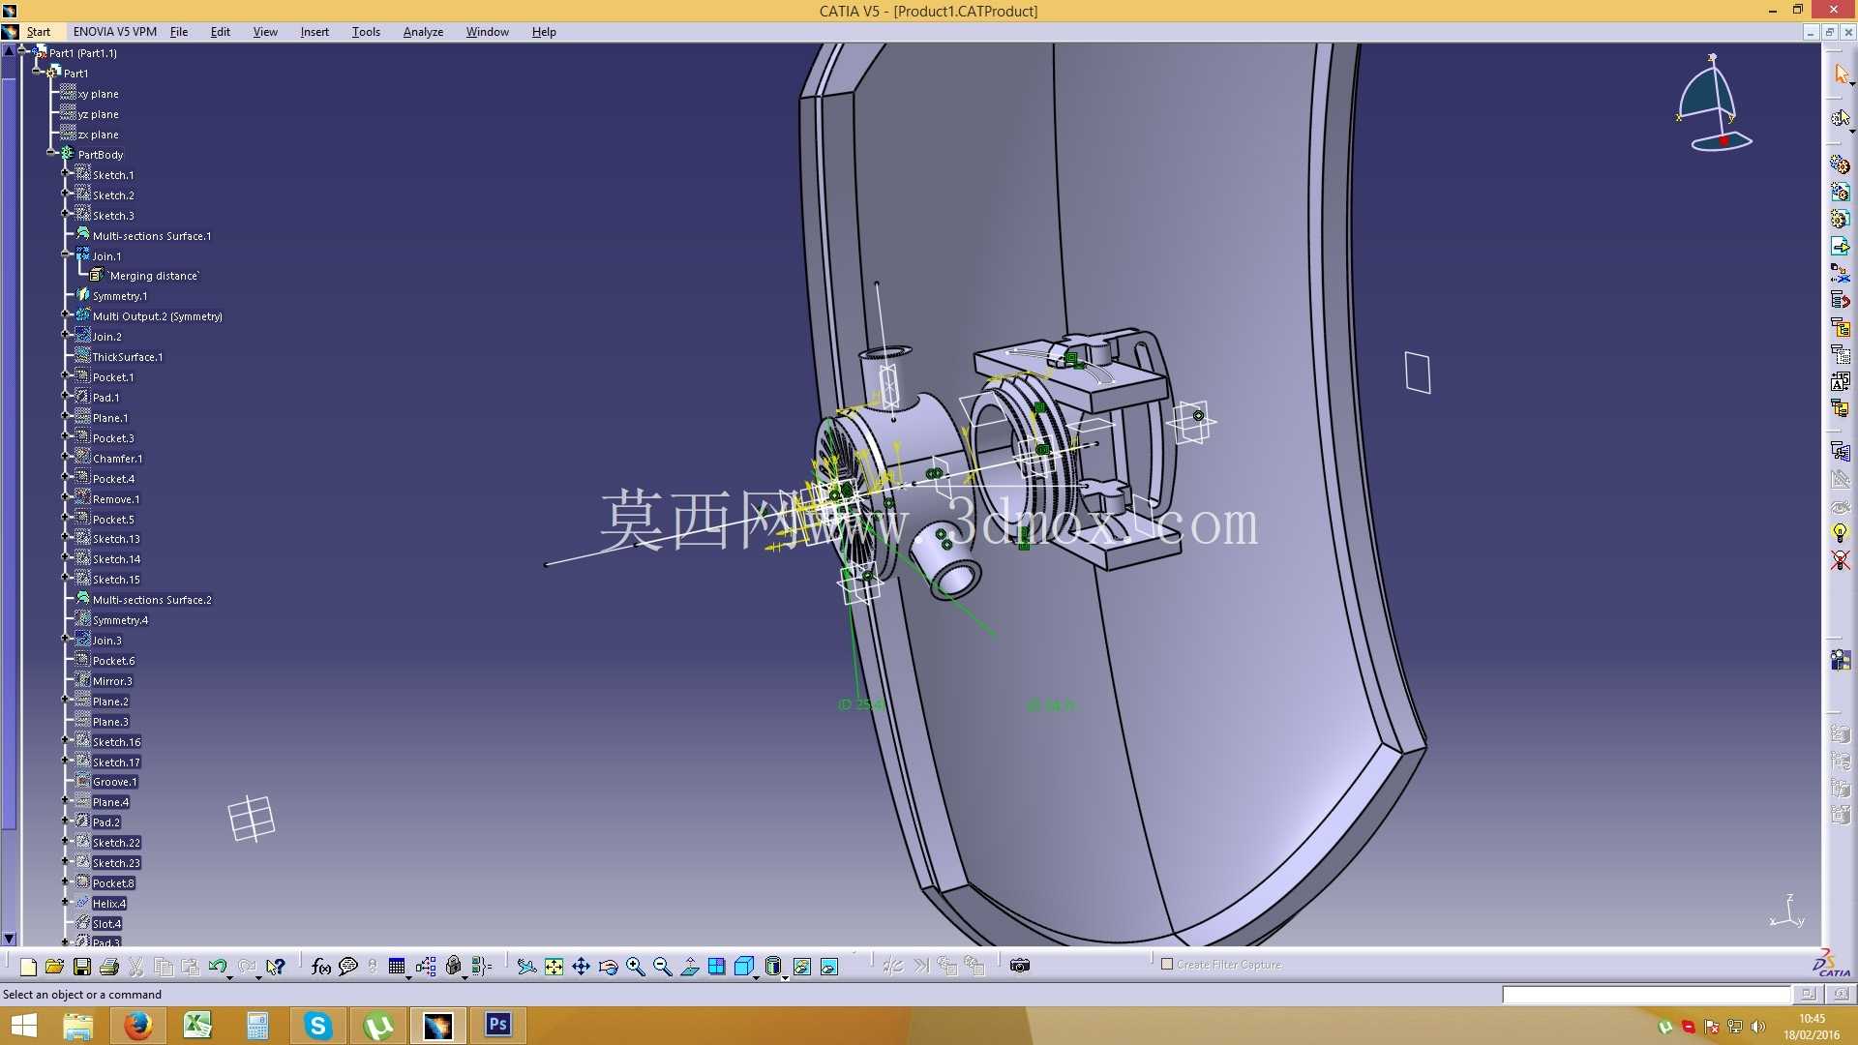
Task: Click the compass in the viewport corner
Action: pyautogui.click(x=1714, y=103)
